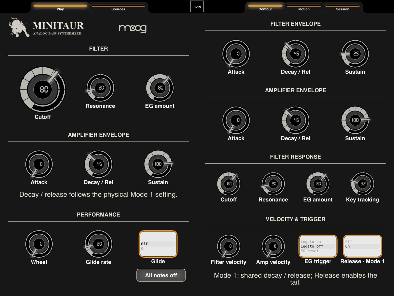Viewport: 394px width, 296px height.
Task: Click the Key tracking knob
Action: [x=362, y=184]
